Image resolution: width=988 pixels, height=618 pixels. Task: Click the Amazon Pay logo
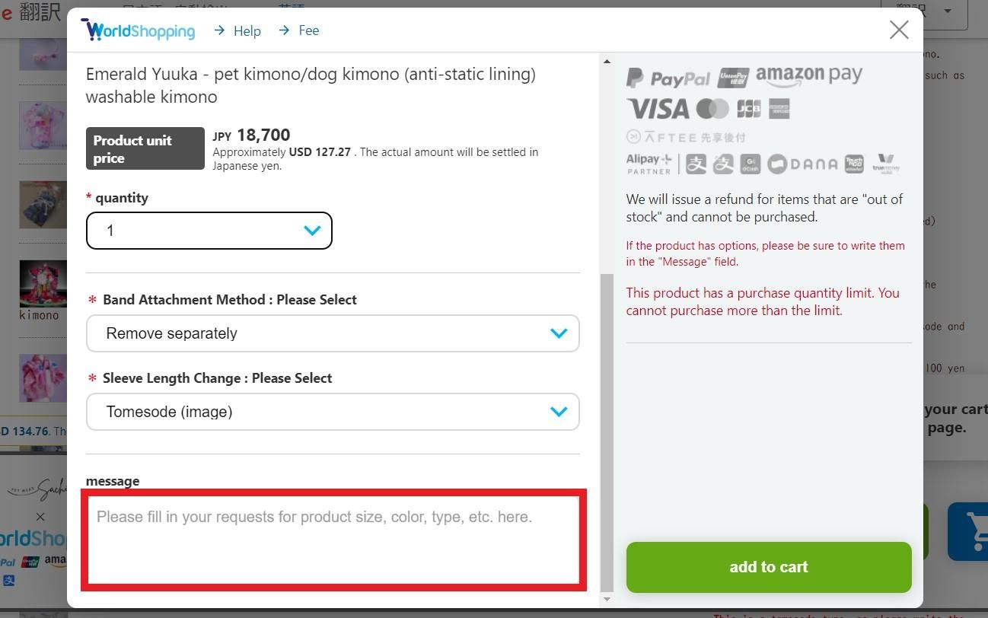pyautogui.click(x=808, y=76)
